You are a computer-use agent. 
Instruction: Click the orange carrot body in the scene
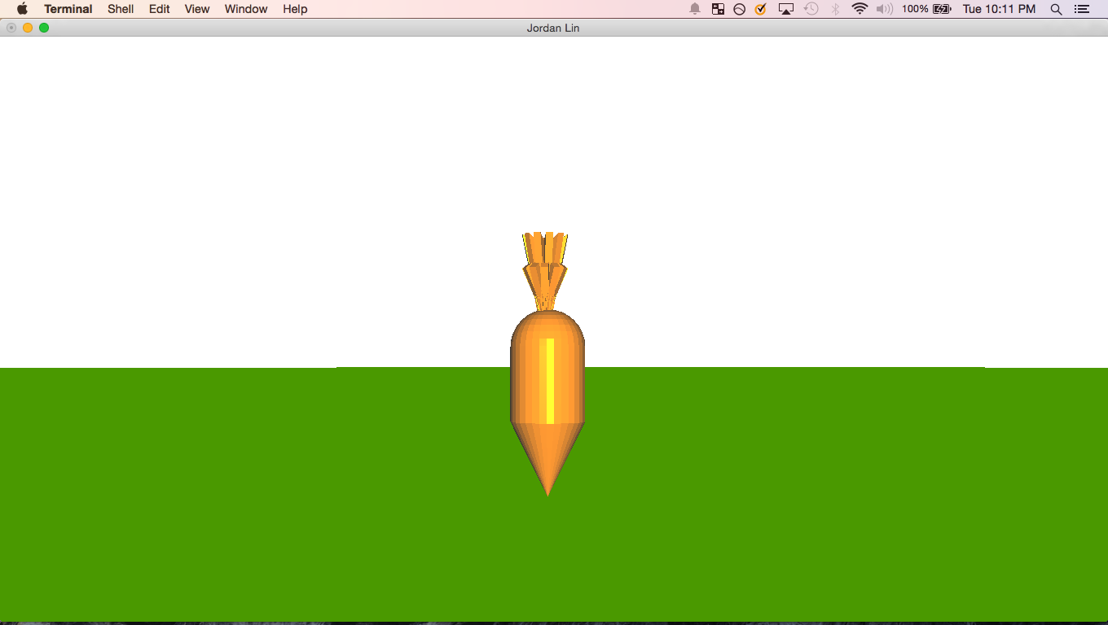point(547,403)
